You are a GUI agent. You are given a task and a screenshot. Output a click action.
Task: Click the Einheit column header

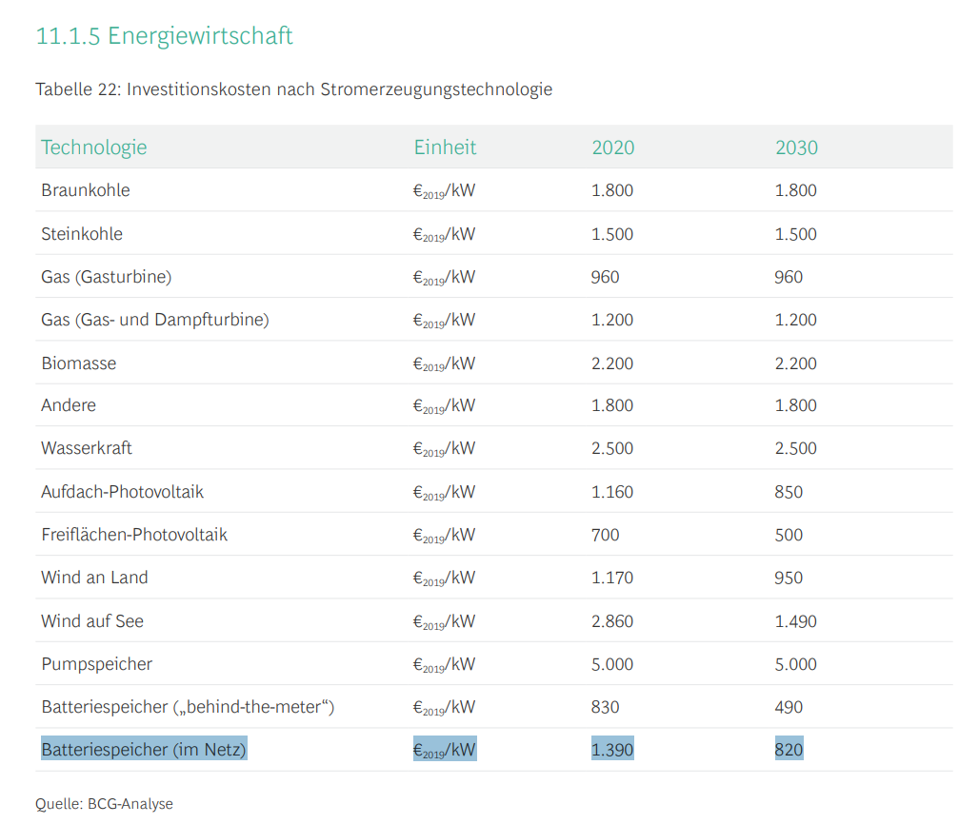444,147
